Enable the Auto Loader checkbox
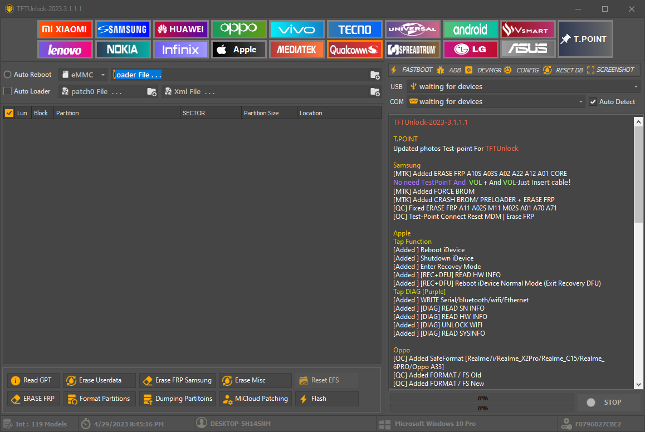The height and width of the screenshot is (432, 645). 8,91
